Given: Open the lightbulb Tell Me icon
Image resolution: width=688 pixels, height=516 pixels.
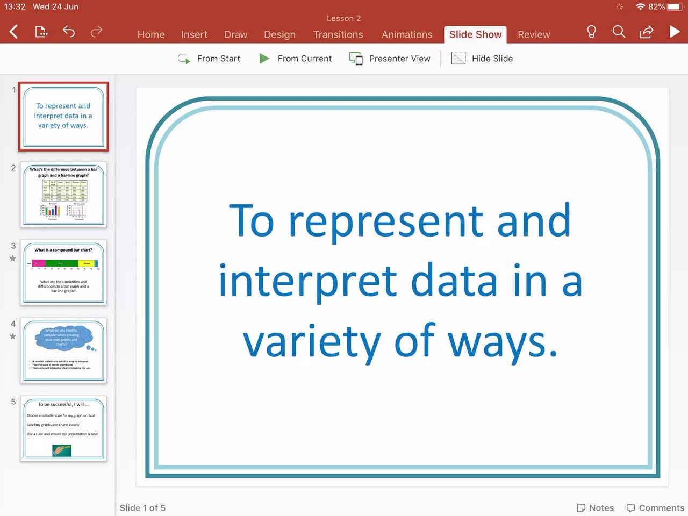Looking at the screenshot, I should coord(591,32).
